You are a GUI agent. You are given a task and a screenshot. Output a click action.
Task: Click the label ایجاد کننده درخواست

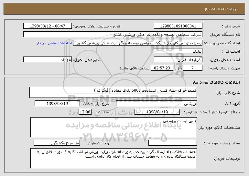[222, 43]
